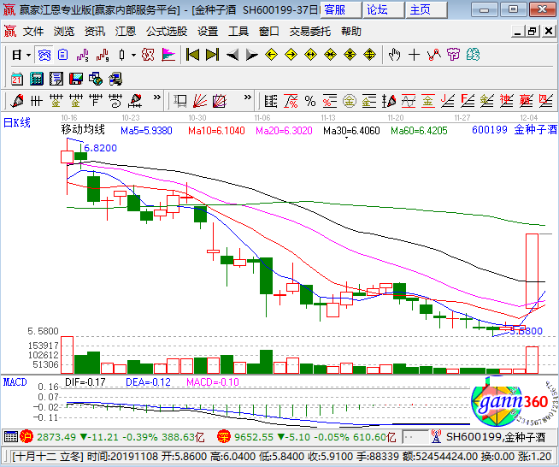
Task: Select the dark red 9-period step chart icon
Action: click(x=103, y=55)
